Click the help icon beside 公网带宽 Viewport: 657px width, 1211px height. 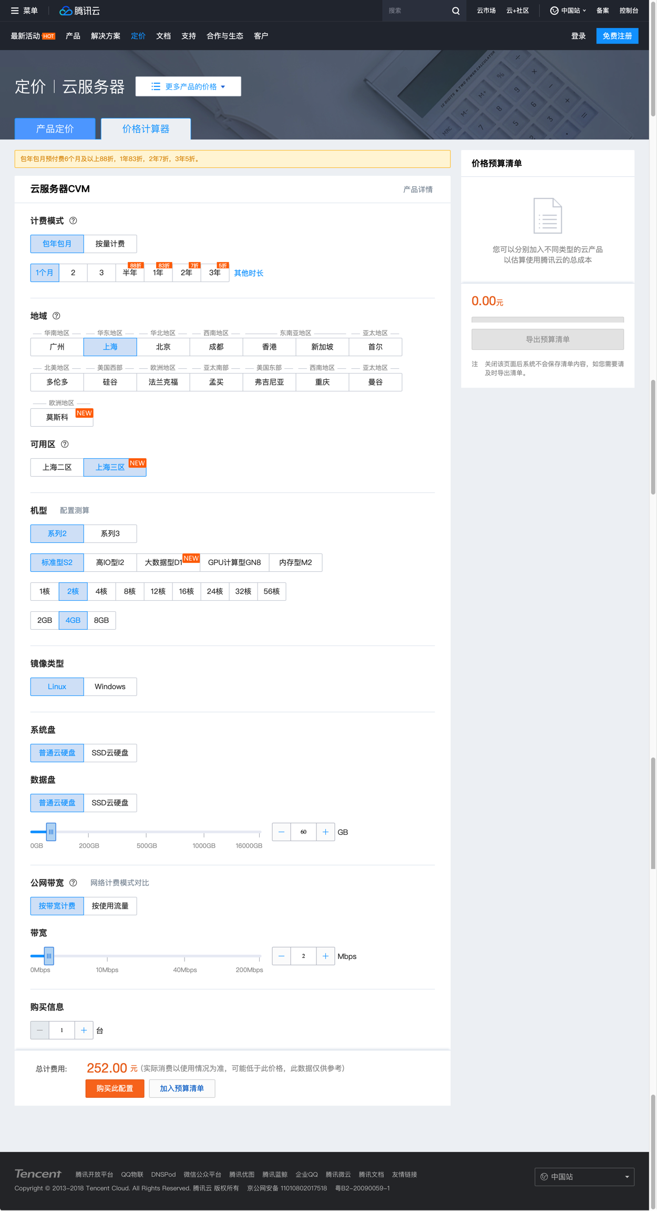(x=73, y=883)
